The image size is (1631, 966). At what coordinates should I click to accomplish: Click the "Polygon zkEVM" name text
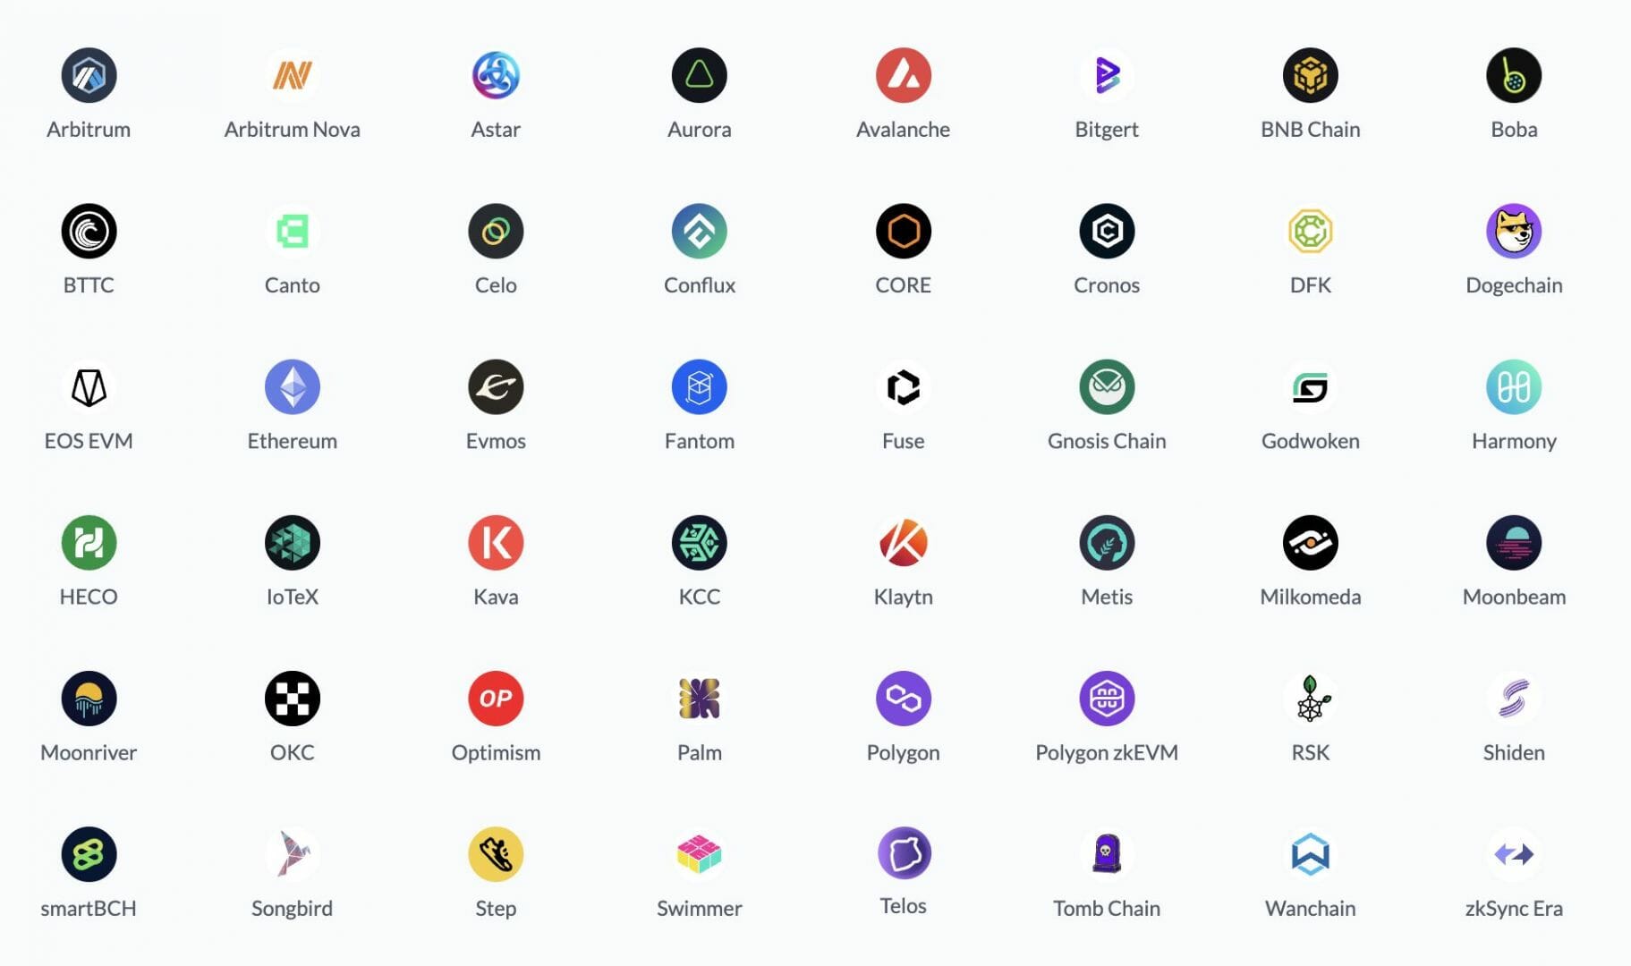click(x=1107, y=753)
